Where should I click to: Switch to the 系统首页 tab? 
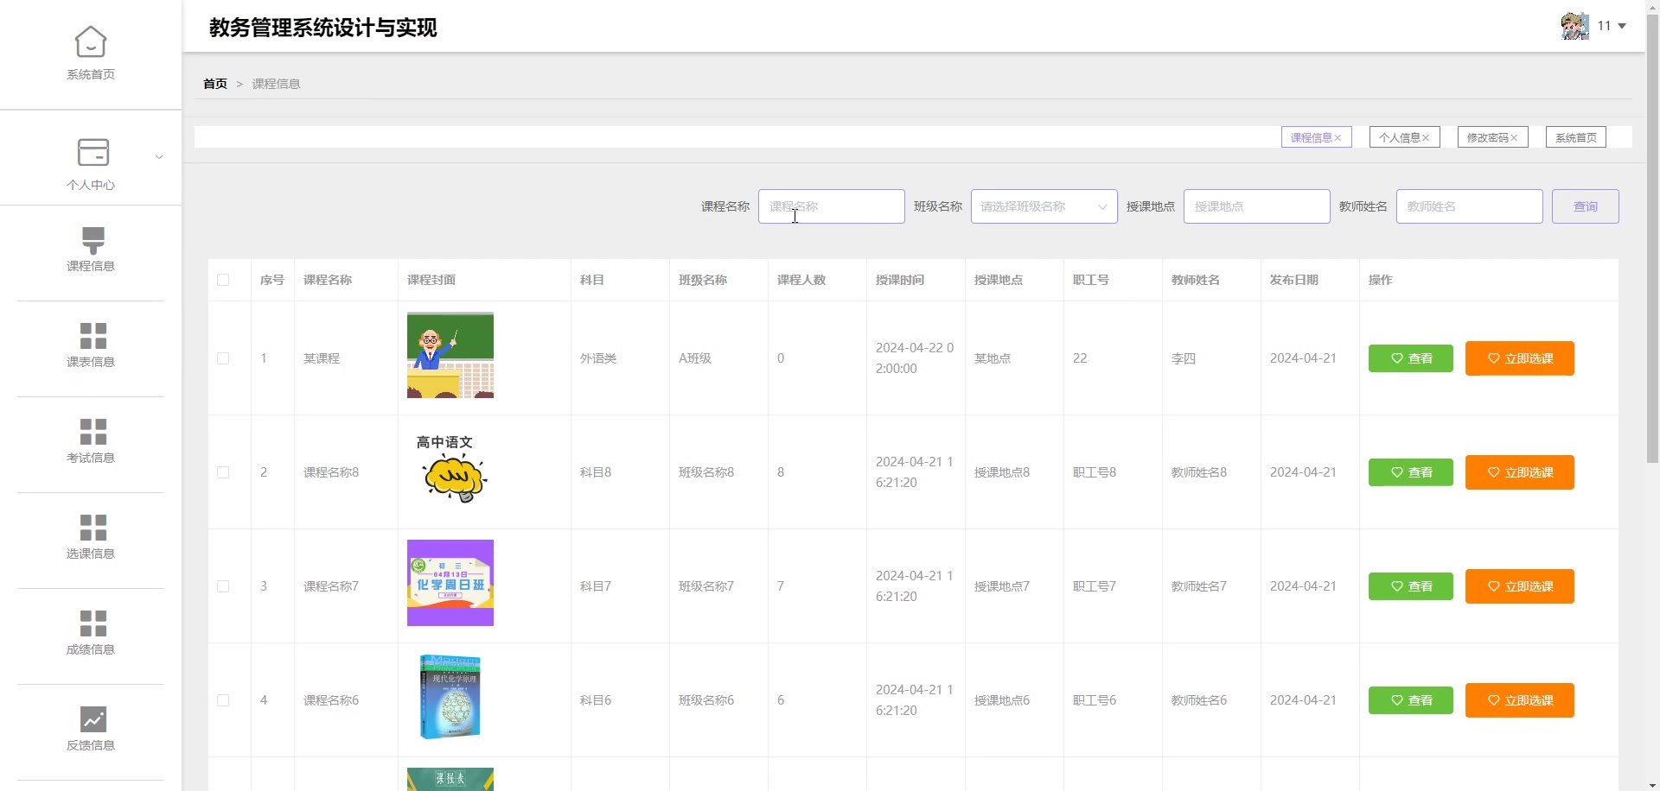tap(1575, 137)
